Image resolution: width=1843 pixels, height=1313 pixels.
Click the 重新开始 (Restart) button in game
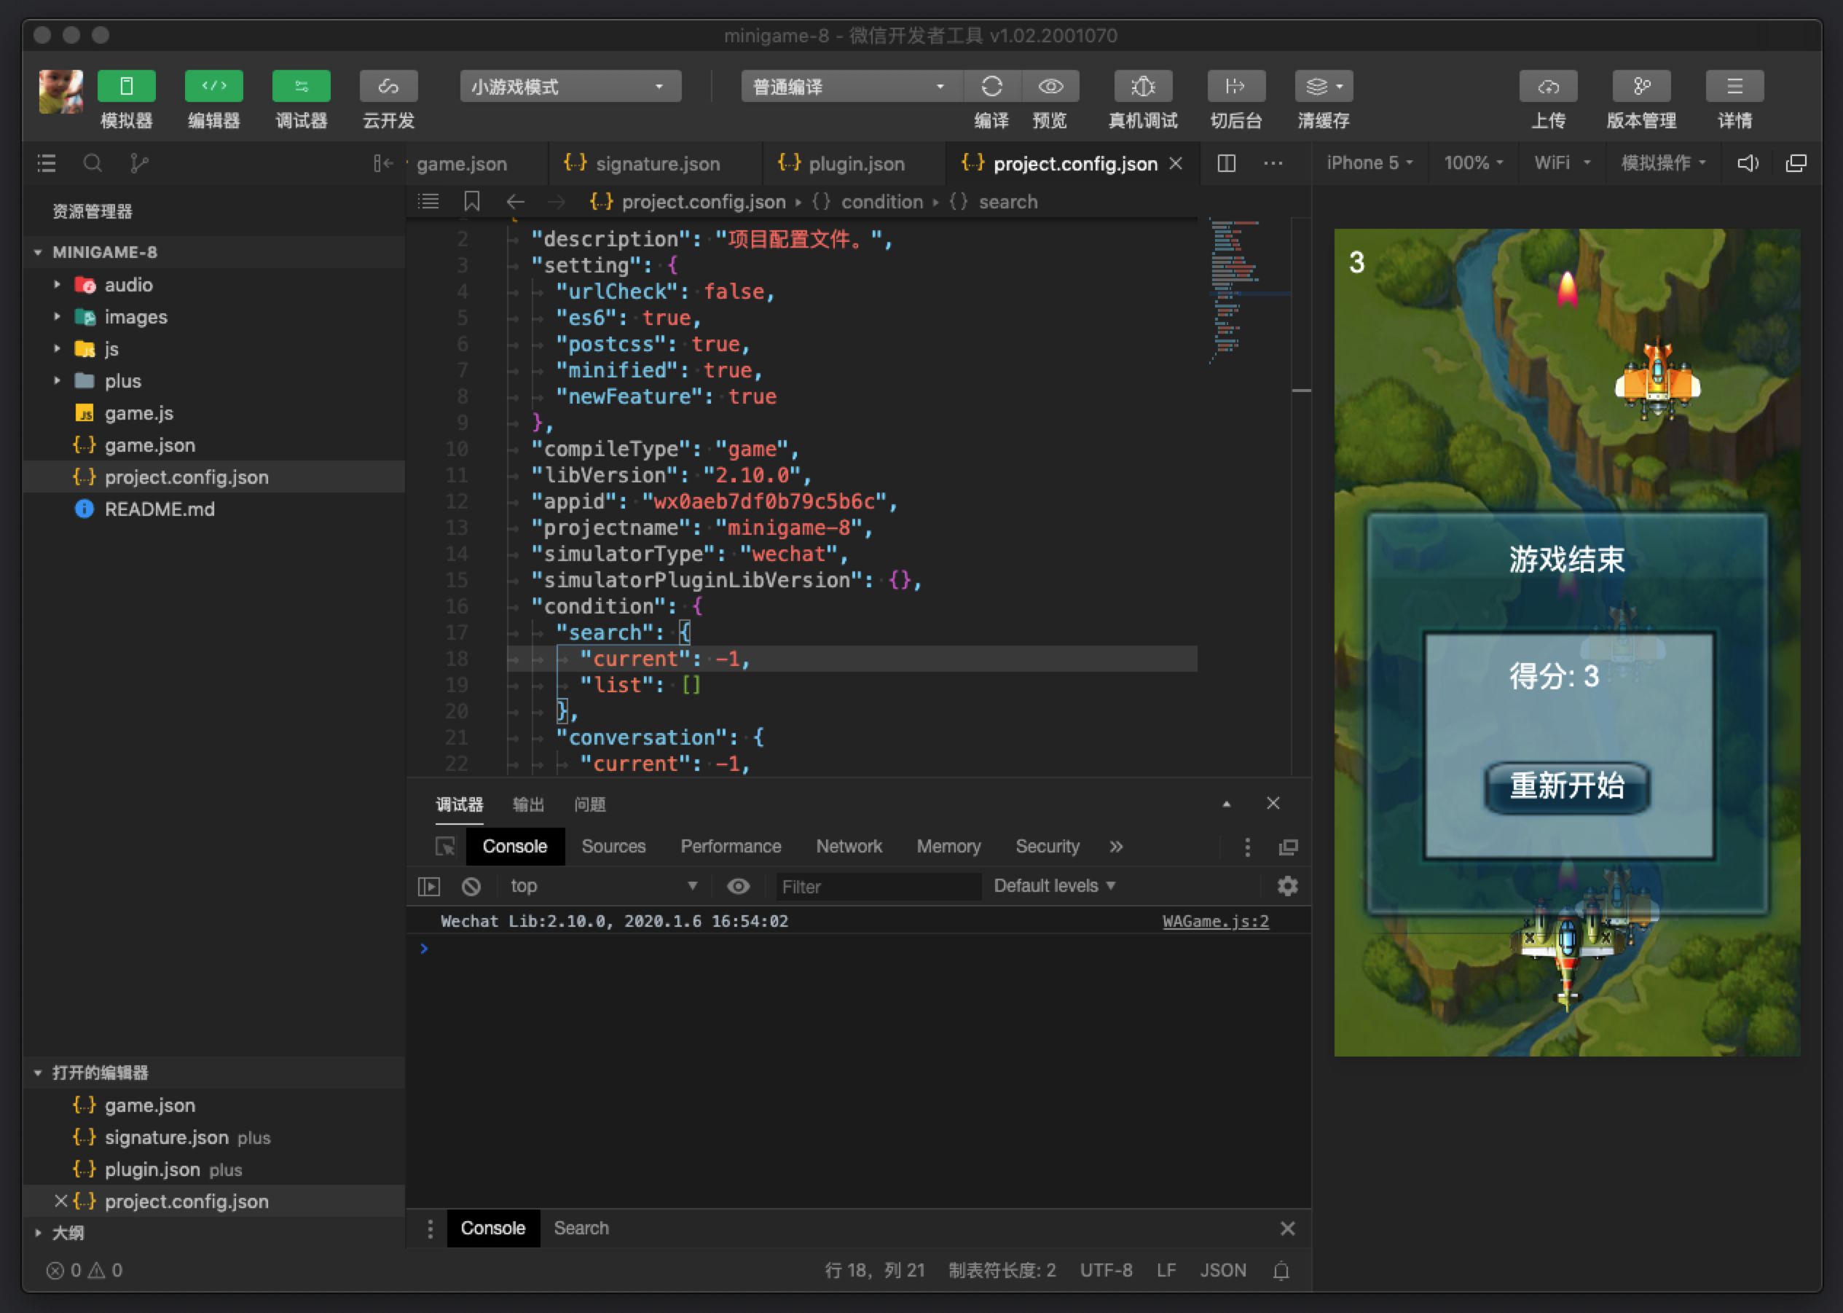(1566, 788)
